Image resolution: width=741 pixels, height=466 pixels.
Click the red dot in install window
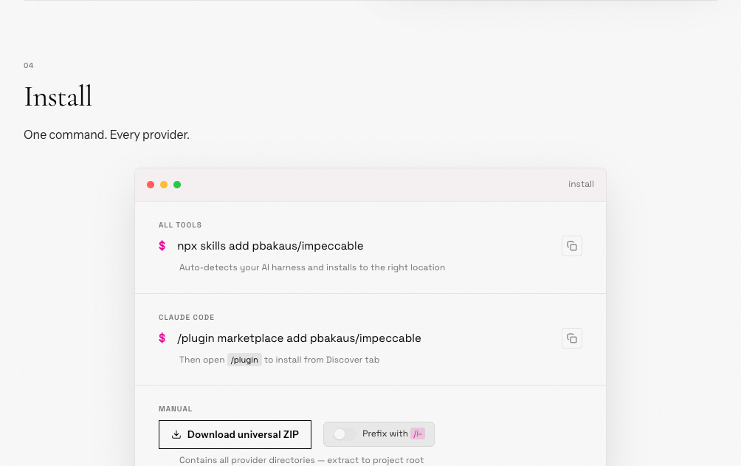[x=151, y=185]
